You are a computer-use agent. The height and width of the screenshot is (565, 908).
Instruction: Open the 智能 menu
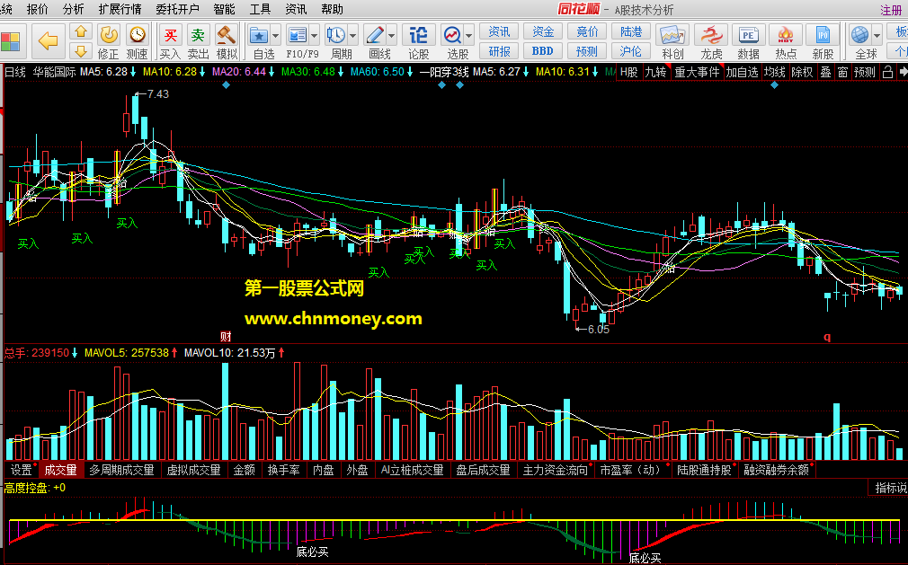224,9
